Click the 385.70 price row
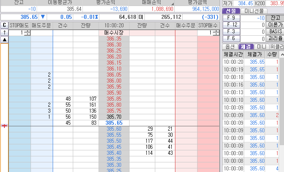The width and height of the screenshot is (284, 172). click(x=114, y=117)
